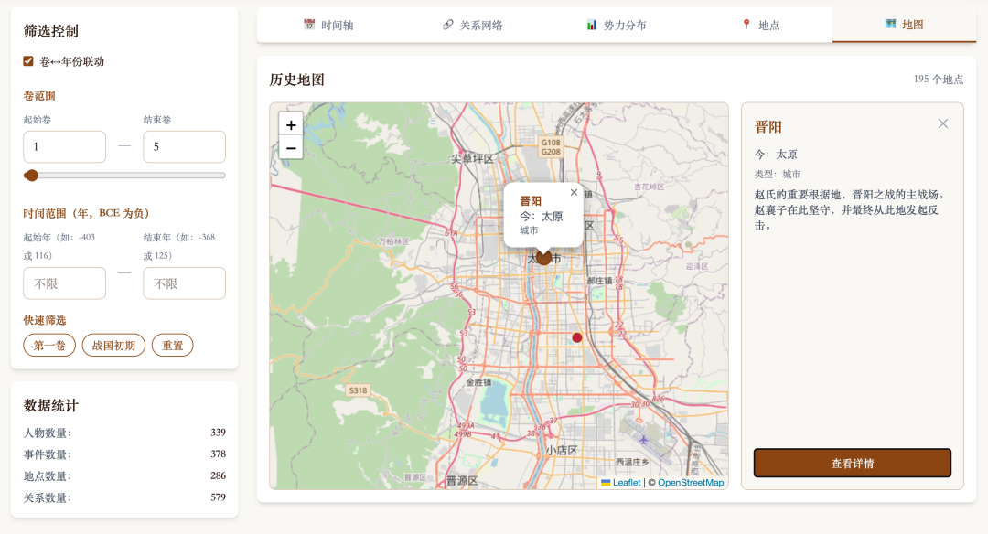This screenshot has width=988, height=534.
Task: Select the 事件数量 value 378
Action: click(218, 454)
